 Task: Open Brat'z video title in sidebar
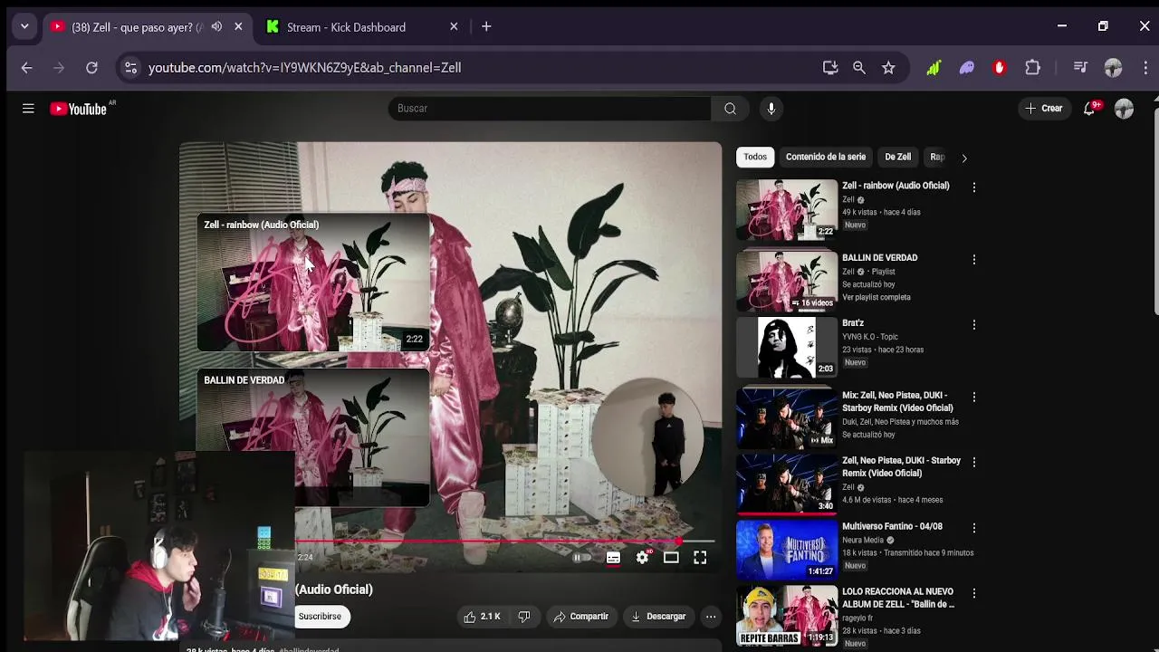tap(853, 323)
